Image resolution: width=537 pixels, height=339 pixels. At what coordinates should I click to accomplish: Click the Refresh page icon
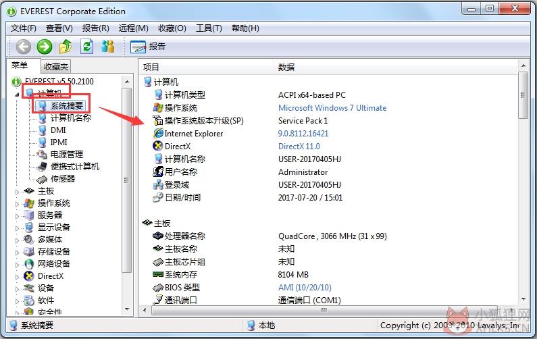[86, 47]
